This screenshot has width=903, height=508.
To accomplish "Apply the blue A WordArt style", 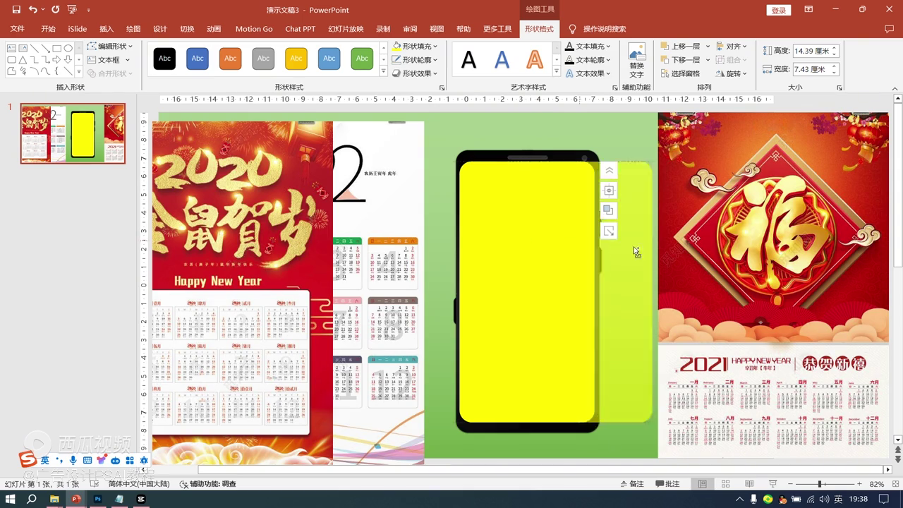I will click(x=502, y=60).
